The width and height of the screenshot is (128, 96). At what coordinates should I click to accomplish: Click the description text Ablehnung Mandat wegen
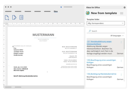[x=97, y=46]
